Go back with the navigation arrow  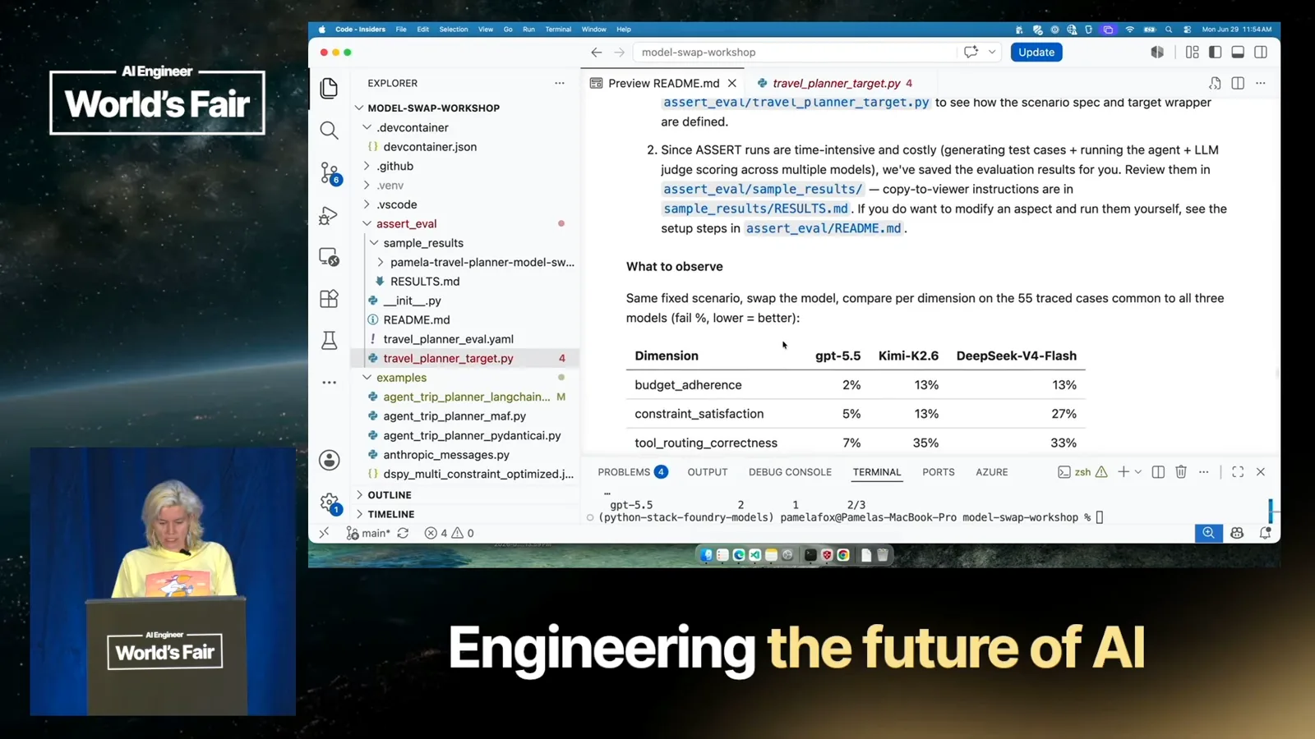(x=597, y=52)
